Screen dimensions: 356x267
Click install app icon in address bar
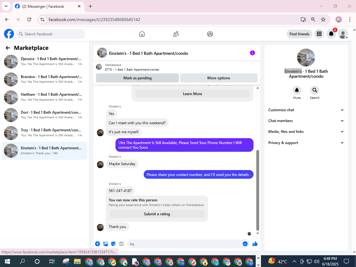point(303,20)
